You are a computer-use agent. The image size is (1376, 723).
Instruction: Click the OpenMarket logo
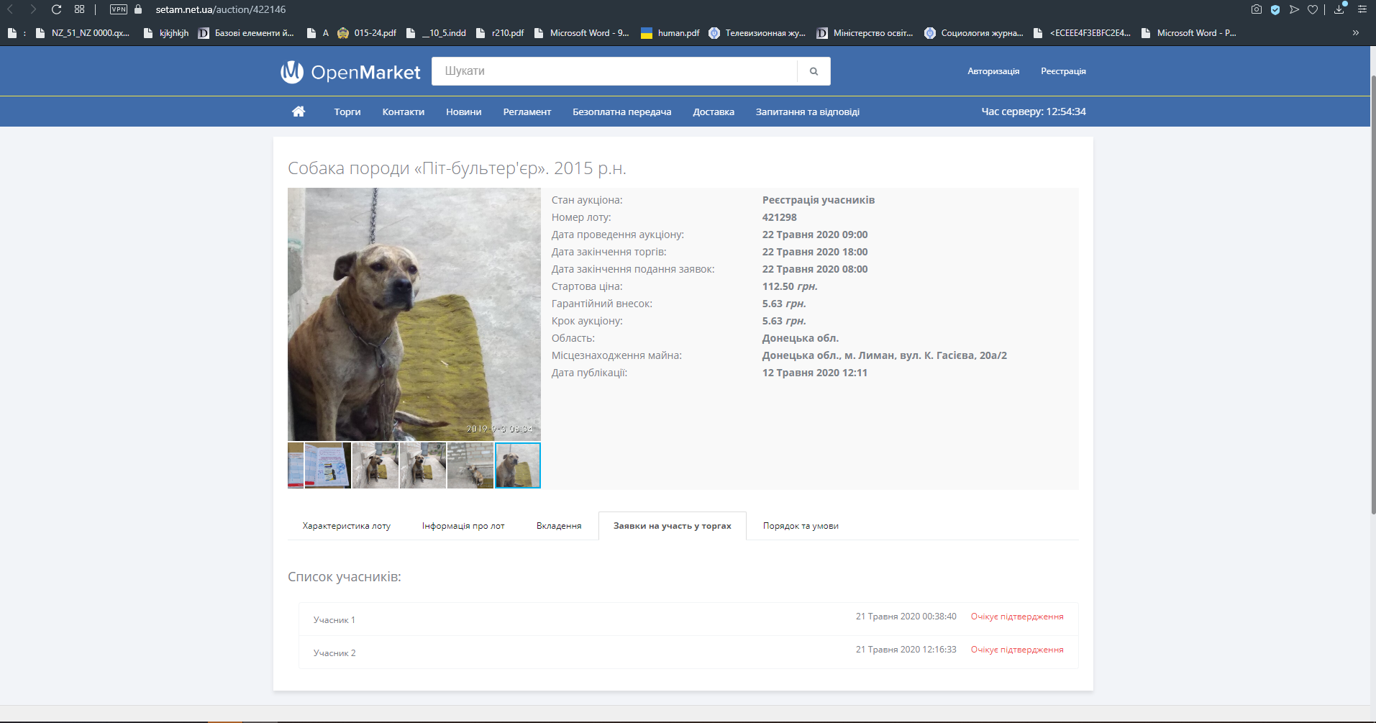pos(350,72)
